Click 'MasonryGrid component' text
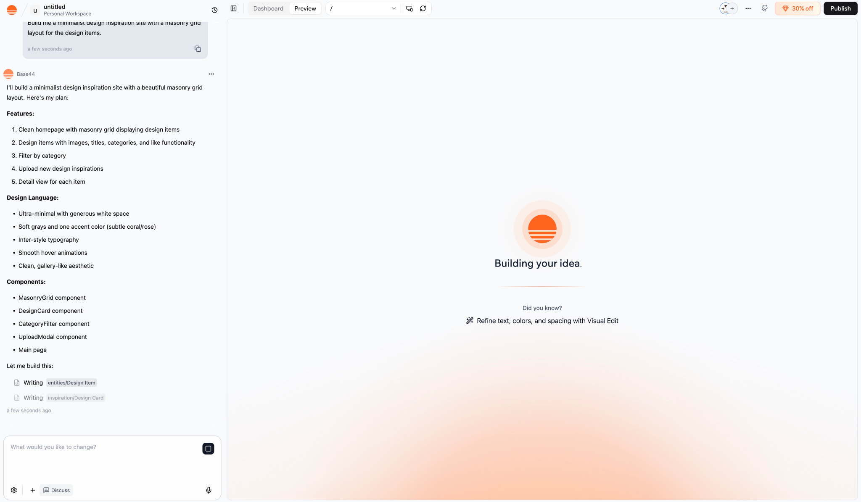Image resolution: width=861 pixels, height=502 pixels. (52, 298)
